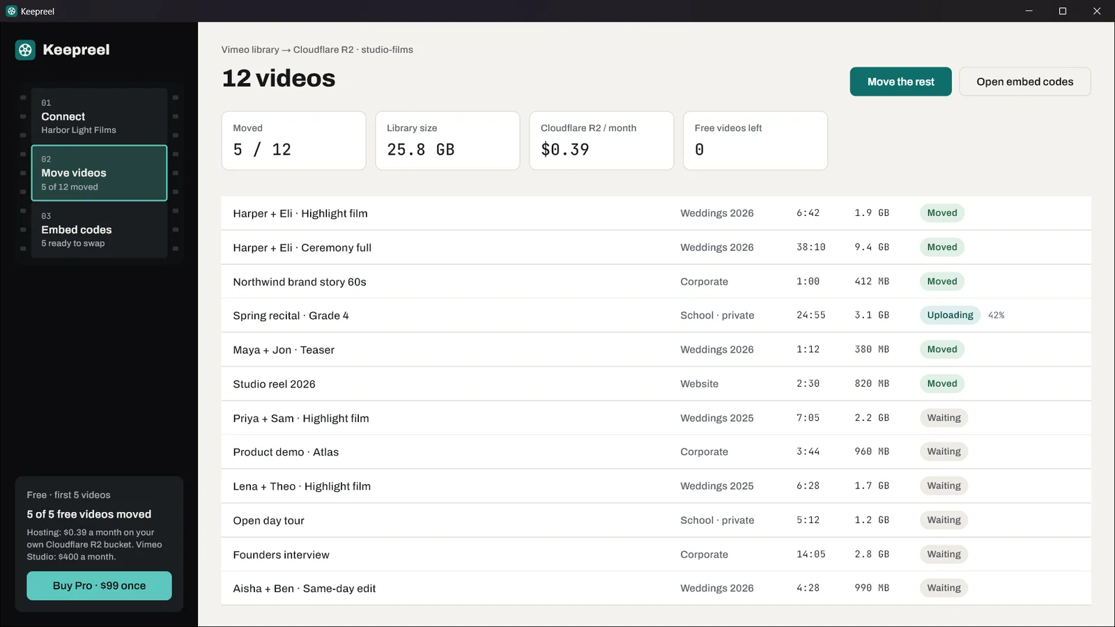Viewport: 1115px width, 627px height.
Task: Click School · private tag for Open day tour
Action: [x=717, y=520]
